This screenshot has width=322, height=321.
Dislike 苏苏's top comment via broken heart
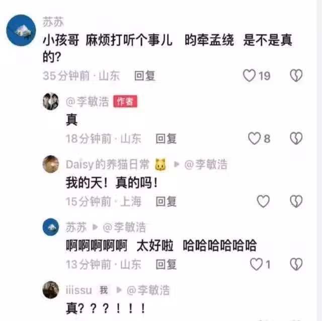tap(296, 75)
